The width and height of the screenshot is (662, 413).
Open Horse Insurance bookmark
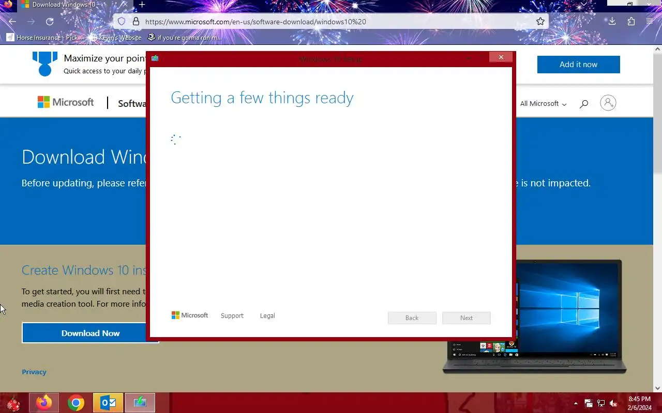click(x=44, y=38)
